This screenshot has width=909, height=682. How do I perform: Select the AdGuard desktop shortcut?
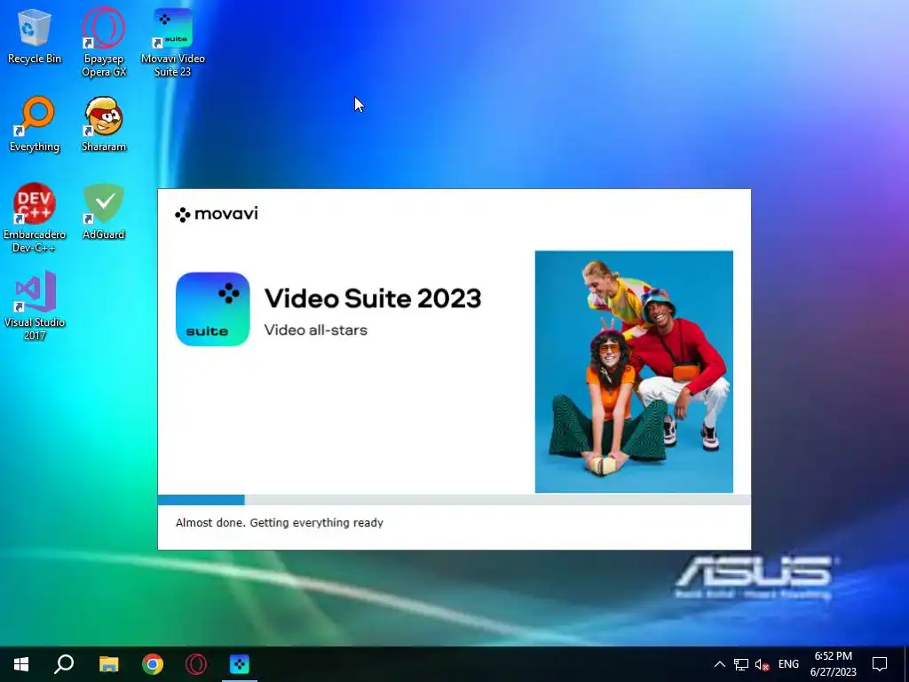tap(104, 211)
